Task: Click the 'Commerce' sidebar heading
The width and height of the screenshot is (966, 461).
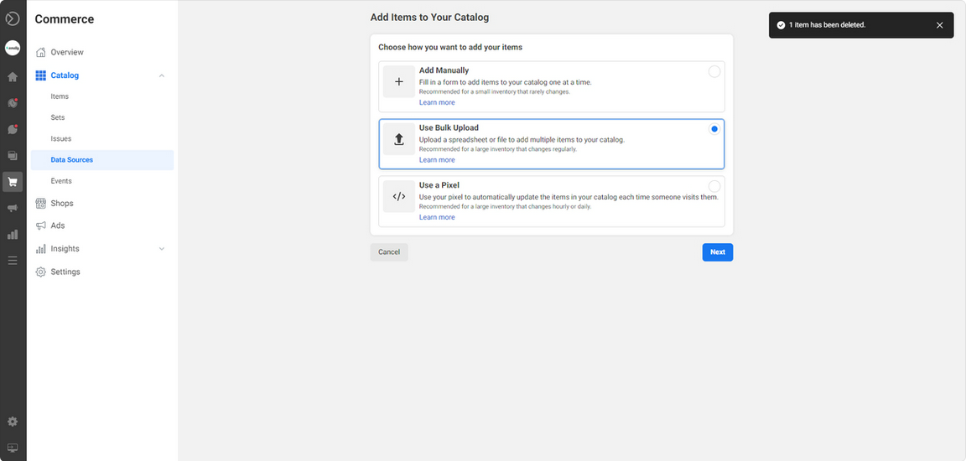Action: [x=64, y=19]
